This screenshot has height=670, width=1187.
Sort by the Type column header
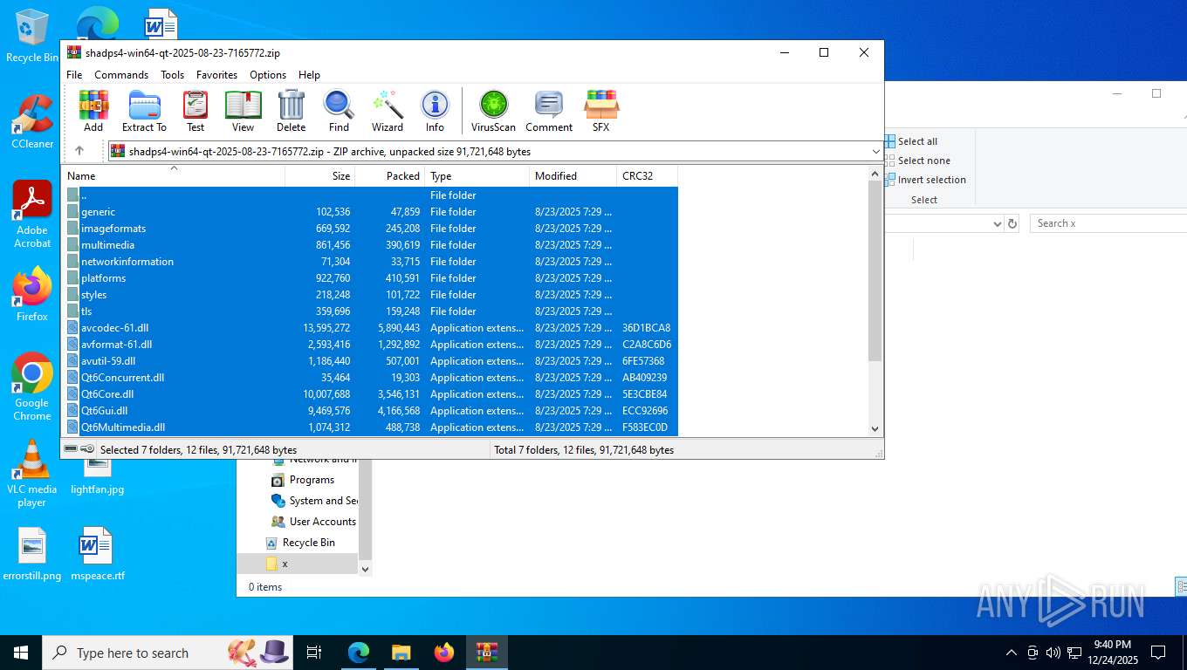[x=477, y=176]
